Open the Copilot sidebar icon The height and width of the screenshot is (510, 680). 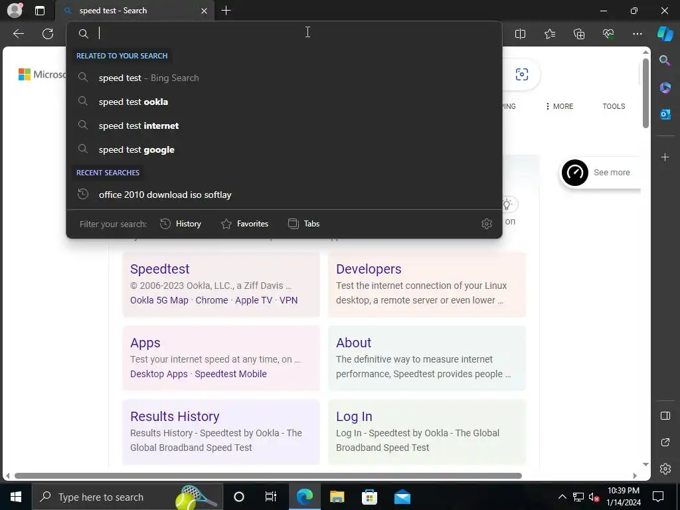pyautogui.click(x=665, y=34)
